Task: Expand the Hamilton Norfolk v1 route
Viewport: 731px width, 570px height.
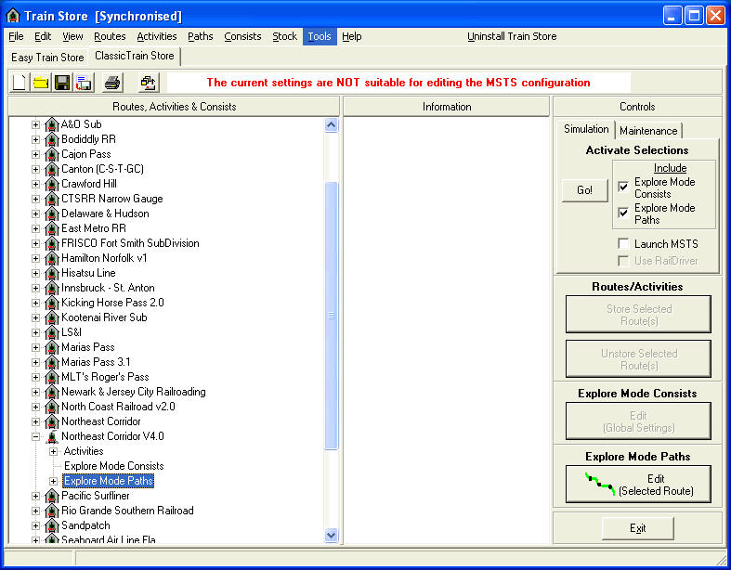Action: pos(35,258)
